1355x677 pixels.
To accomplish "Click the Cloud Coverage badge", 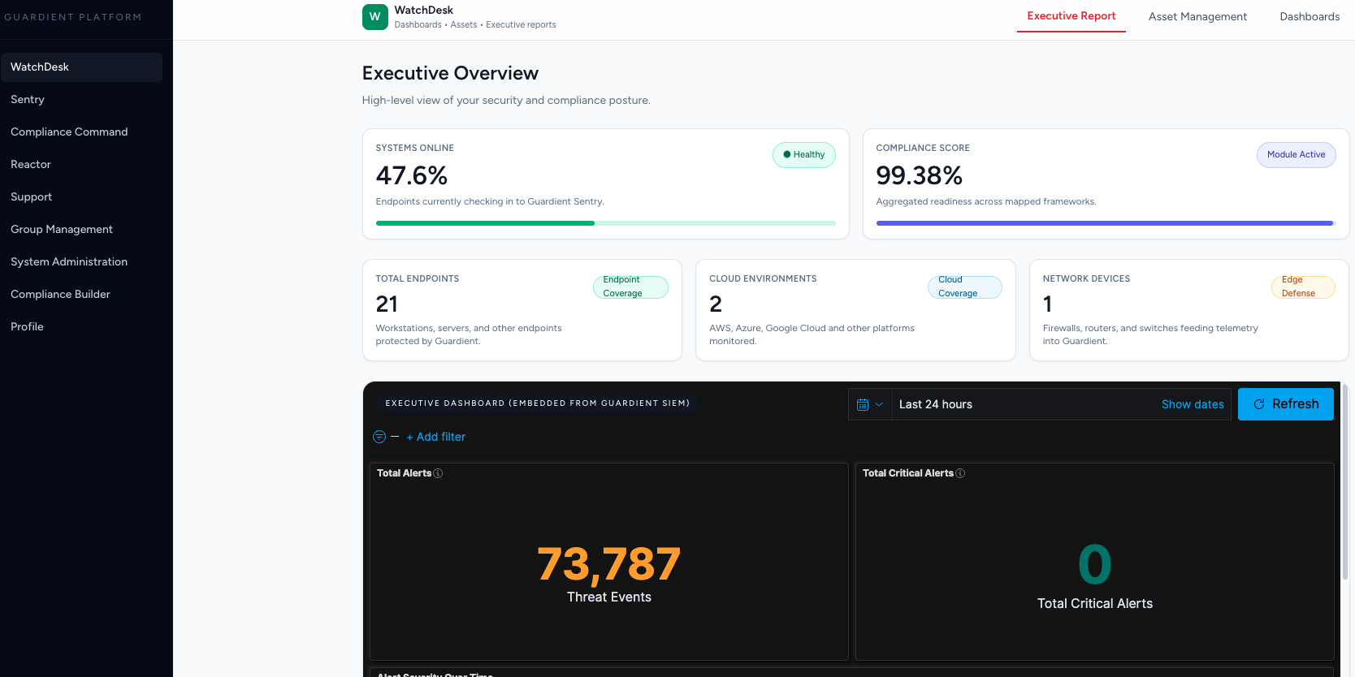I will click(x=965, y=287).
